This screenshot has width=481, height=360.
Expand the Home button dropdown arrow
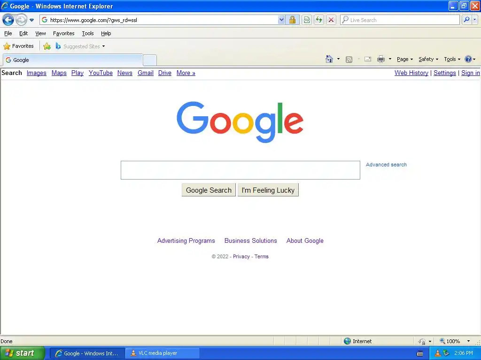[338, 59]
